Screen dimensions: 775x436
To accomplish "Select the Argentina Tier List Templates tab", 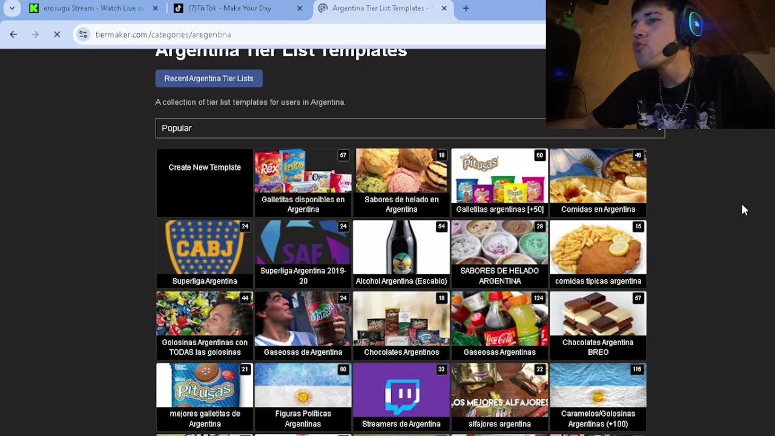I will (x=383, y=8).
